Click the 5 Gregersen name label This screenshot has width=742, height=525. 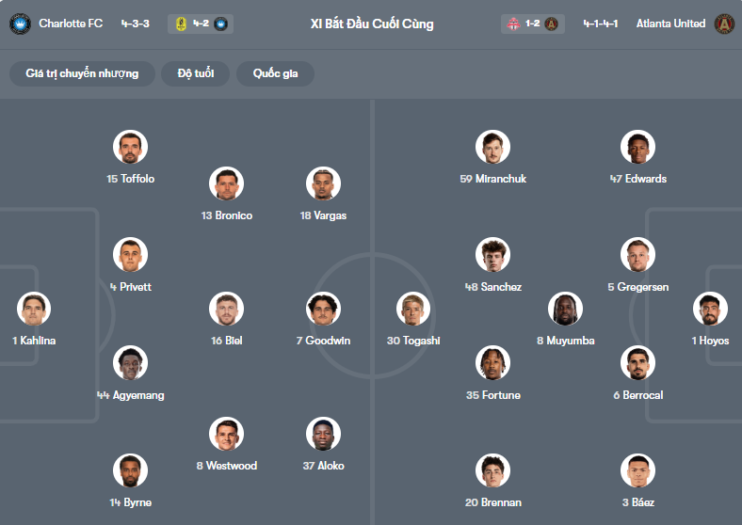tap(637, 287)
